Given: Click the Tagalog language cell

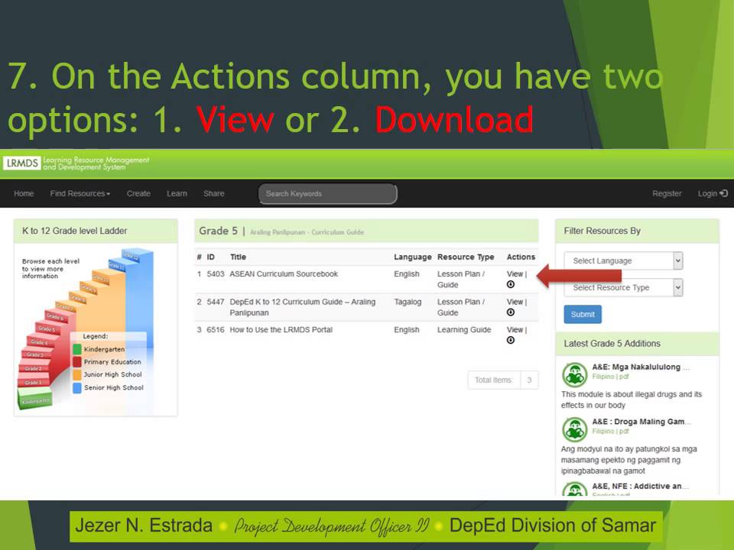Looking at the screenshot, I should 408,302.
